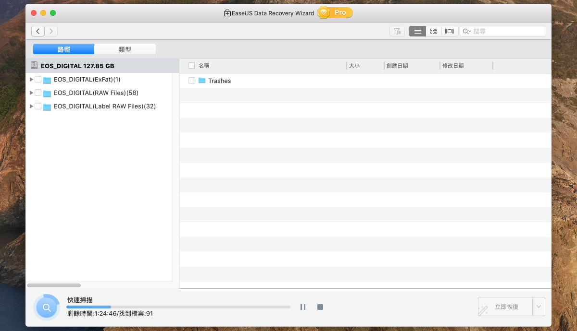Click the search magnifier dropdown icon
Image resolution: width=577 pixels, height=331 pixels.
[467, 31]
